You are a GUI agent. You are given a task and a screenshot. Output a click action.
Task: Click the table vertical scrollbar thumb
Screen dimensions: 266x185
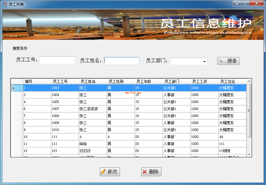[249, 111]
